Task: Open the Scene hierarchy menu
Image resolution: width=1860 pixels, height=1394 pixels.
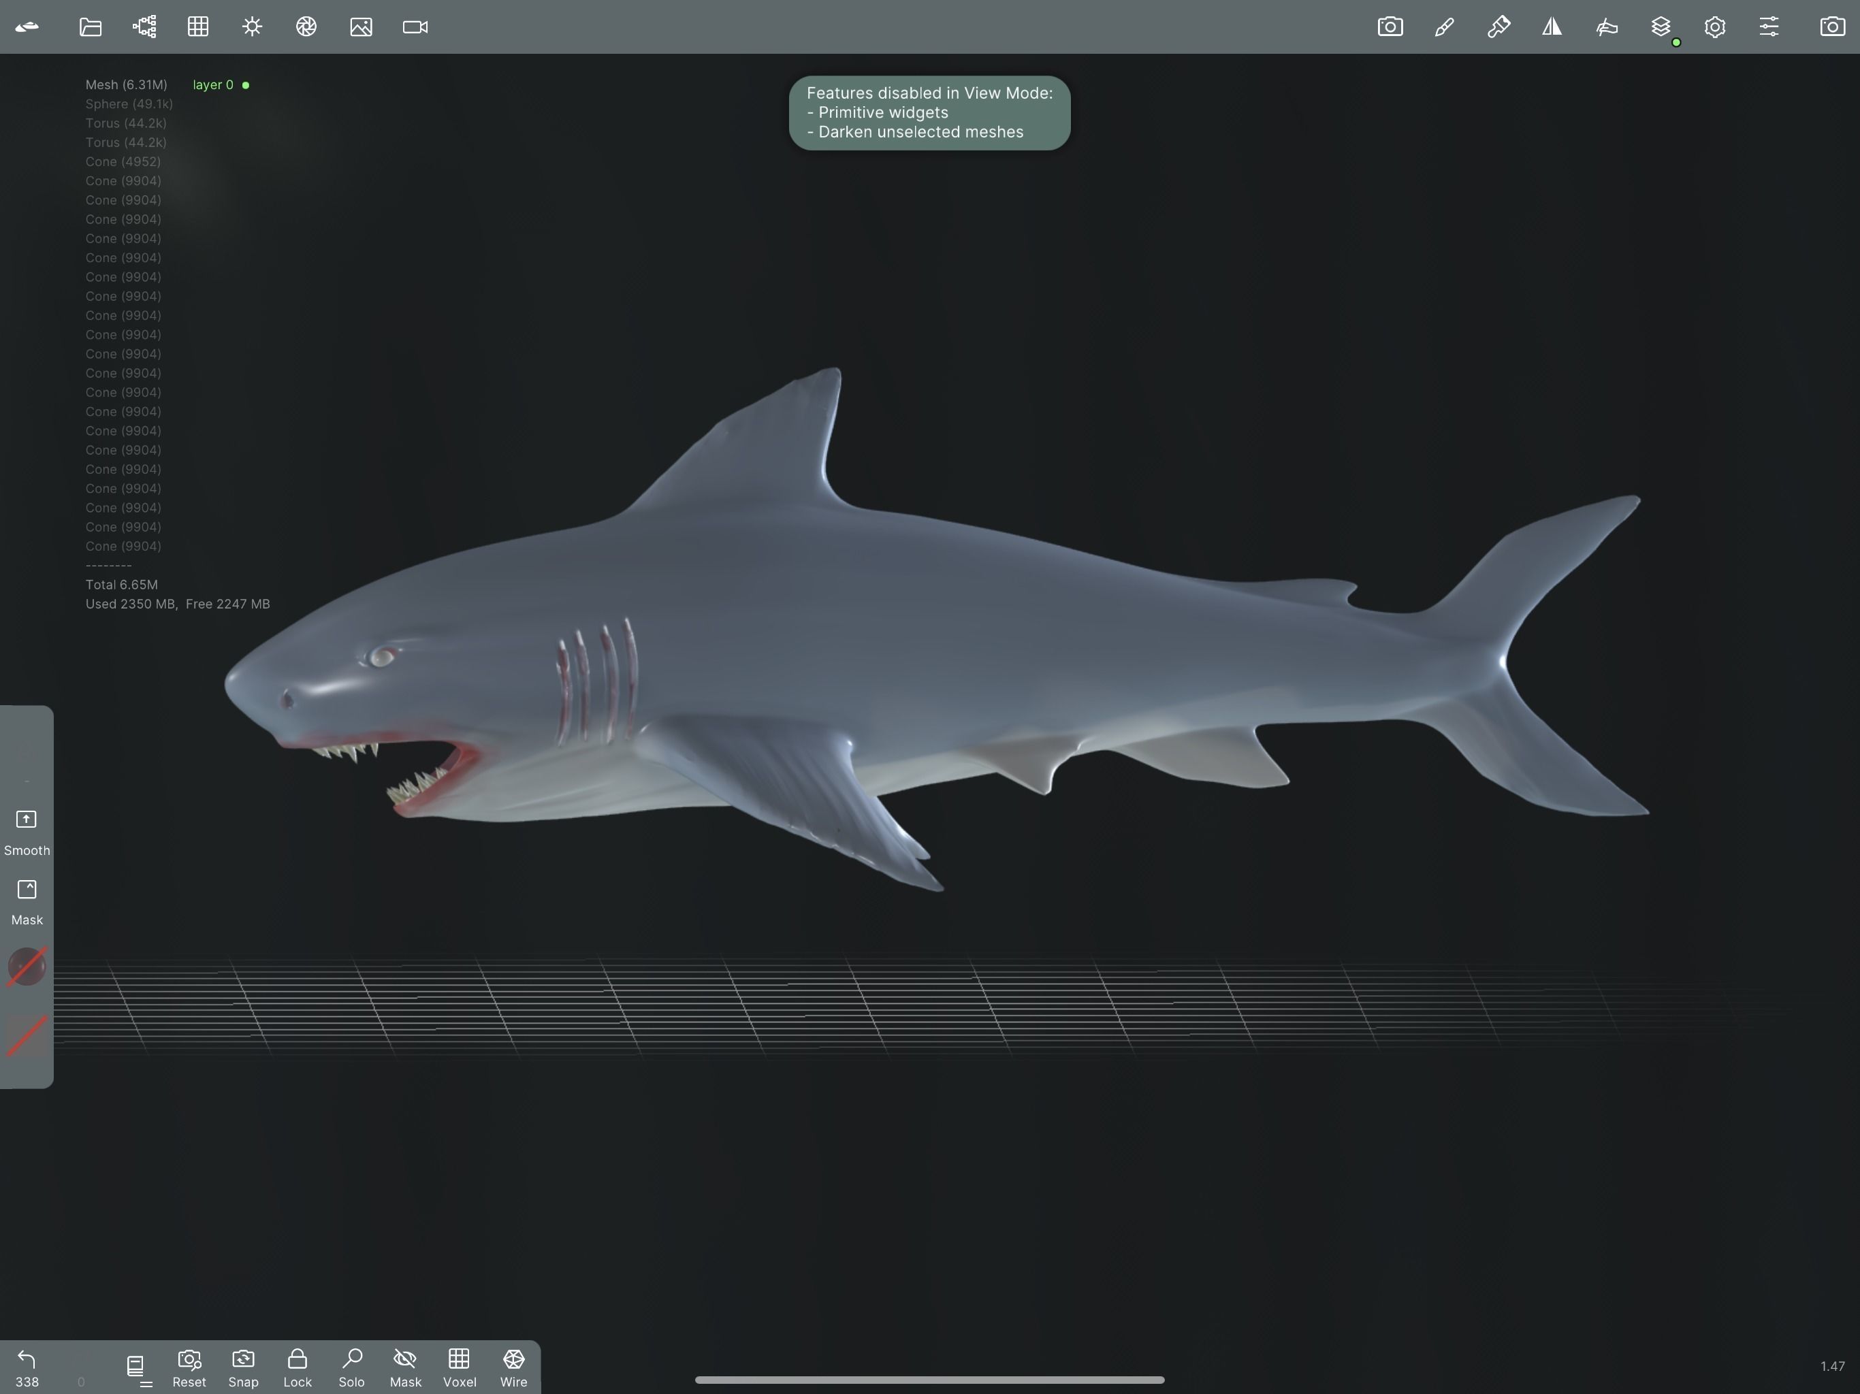Action: (144, 27)
